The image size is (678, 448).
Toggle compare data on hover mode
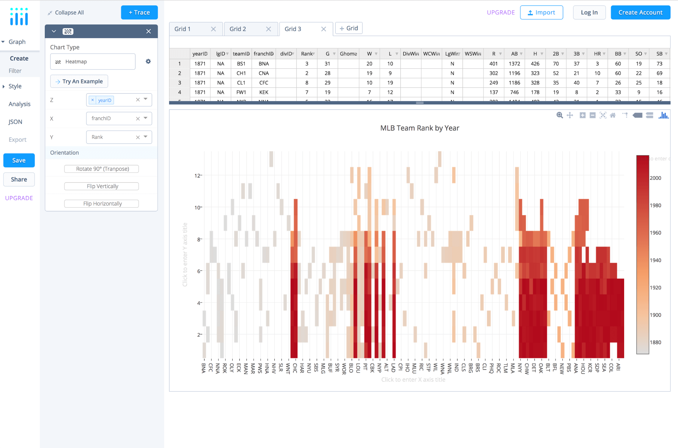pyautogui.click(x=649, y=115)
